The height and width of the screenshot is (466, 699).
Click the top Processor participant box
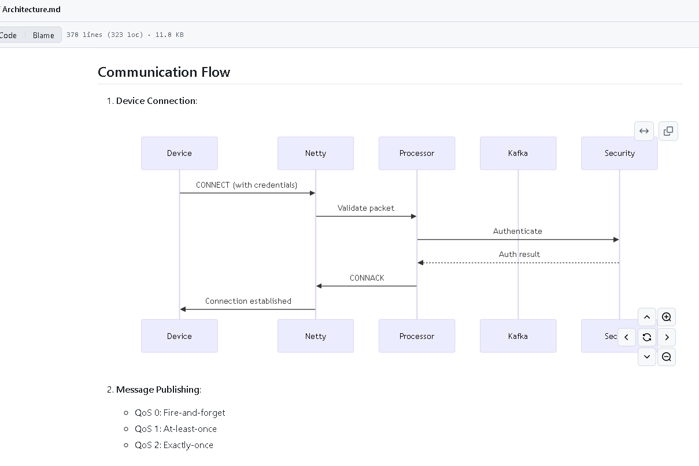[x=417, y=153]
